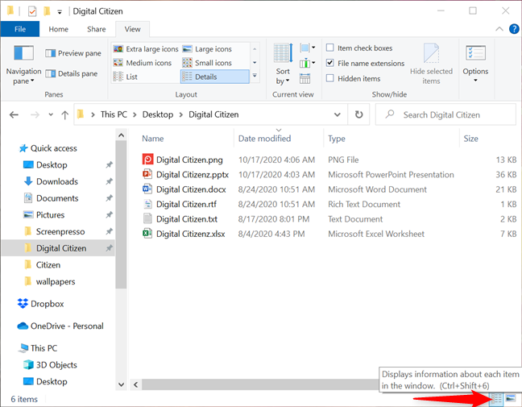Open Screenpresso folder in Quick access

pos(60,231)
